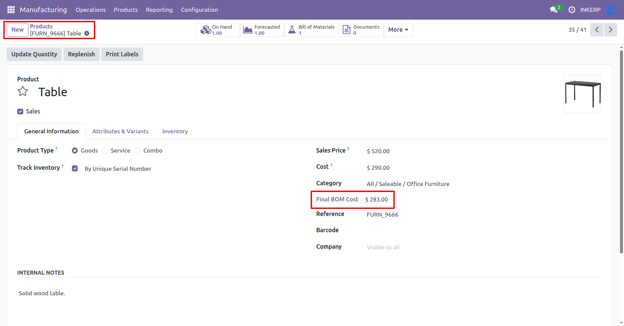Click the Documents file icon

346,30
